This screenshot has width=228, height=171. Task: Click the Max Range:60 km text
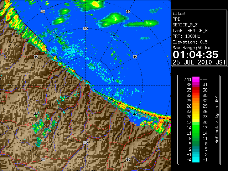coord(191,48)
